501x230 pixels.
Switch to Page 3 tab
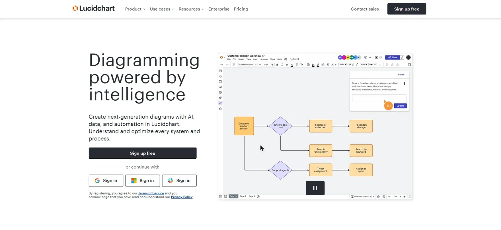pyautogui.click(x=252, y=196)
